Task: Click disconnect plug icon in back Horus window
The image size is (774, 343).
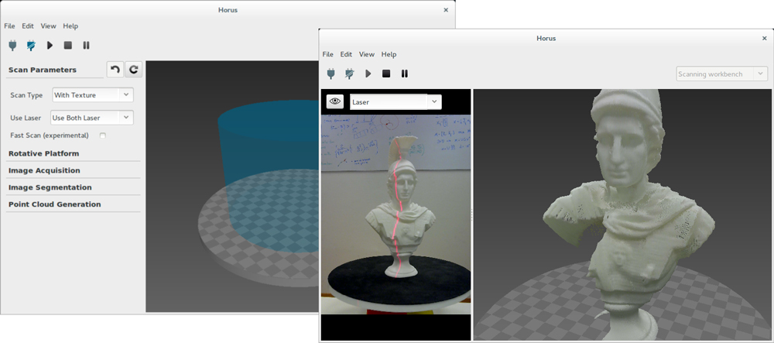Action: pos(31,46)
